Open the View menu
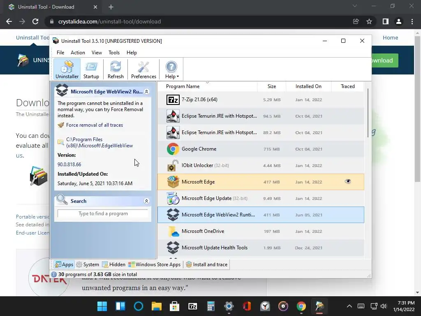 click(97, 53)
